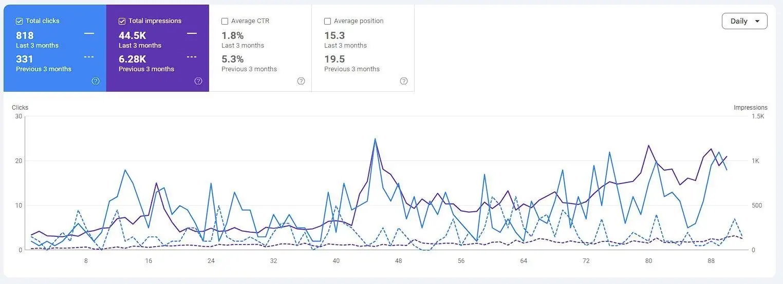Uncheck the Total impressions checkbox
The image size is (783, 284).
122,21
